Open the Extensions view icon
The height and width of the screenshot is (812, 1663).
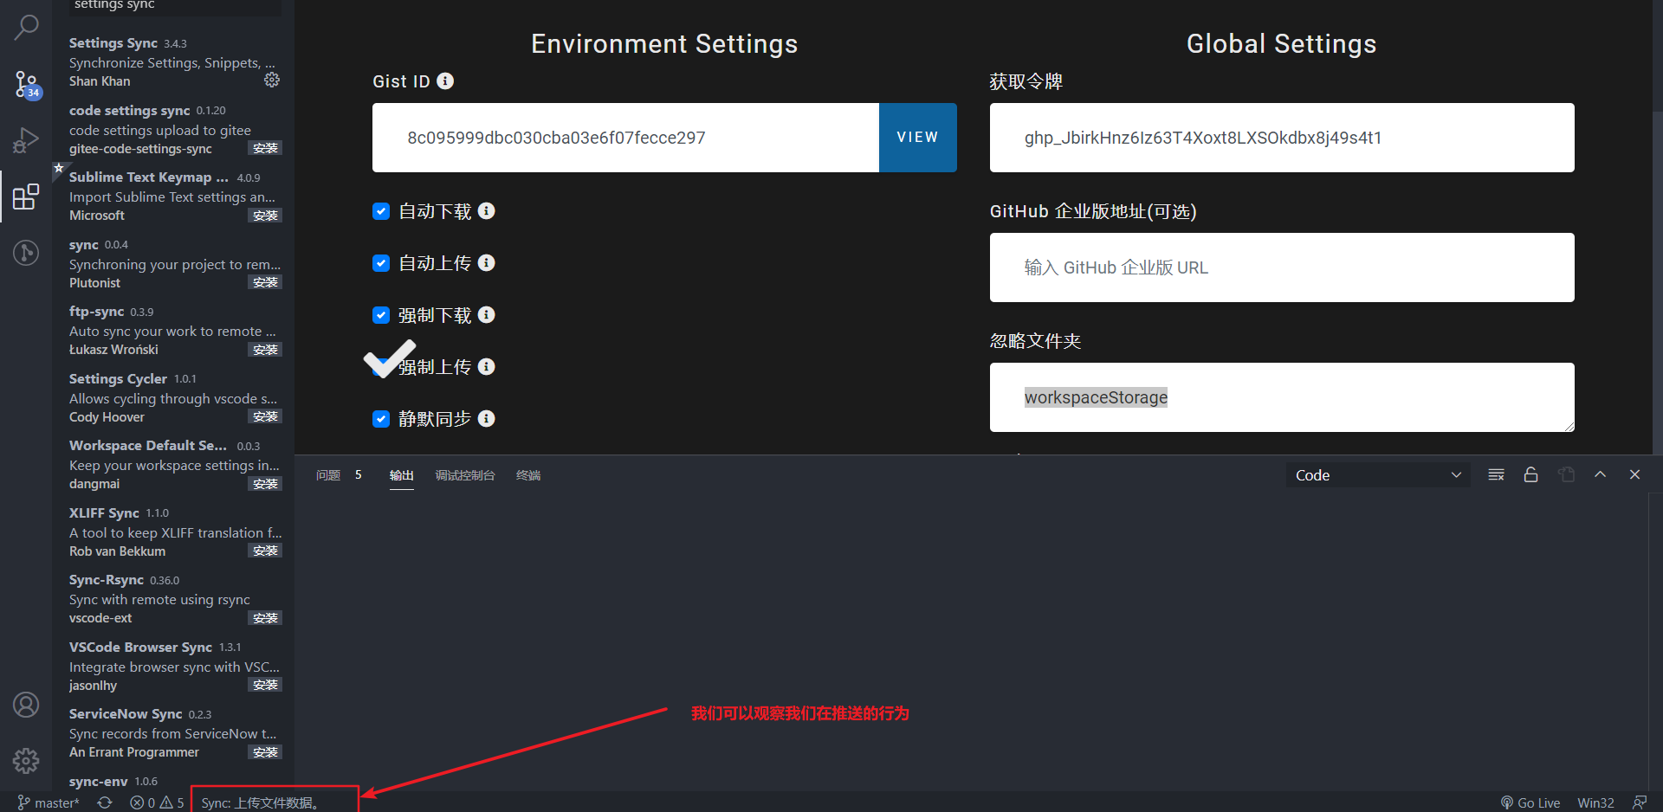pyautogui.click(x=26, y=197)
